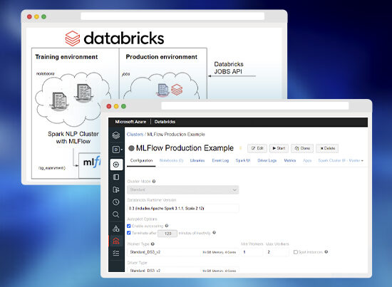Click the Delete cluster button
Image resolution: width=392 pixels, height=287 pixels.
point(327,148)
